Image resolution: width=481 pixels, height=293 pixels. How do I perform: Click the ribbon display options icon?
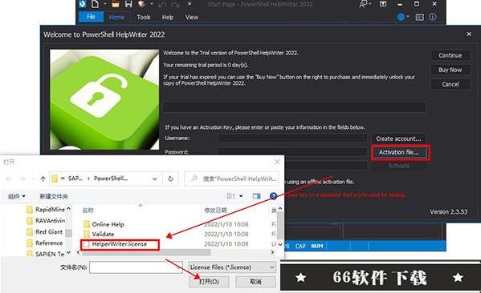(383, 4)
